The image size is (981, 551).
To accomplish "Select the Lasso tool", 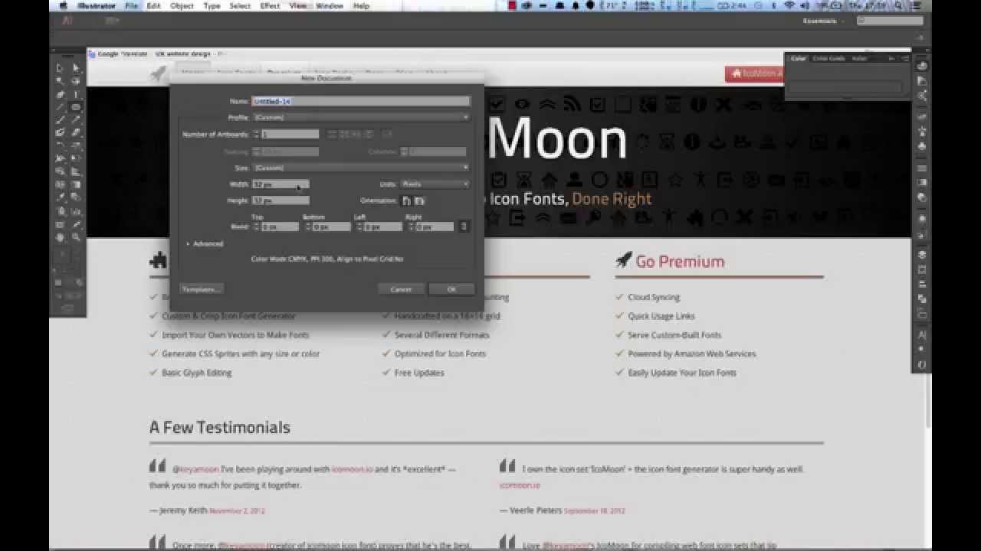I will tap(76, 81).
